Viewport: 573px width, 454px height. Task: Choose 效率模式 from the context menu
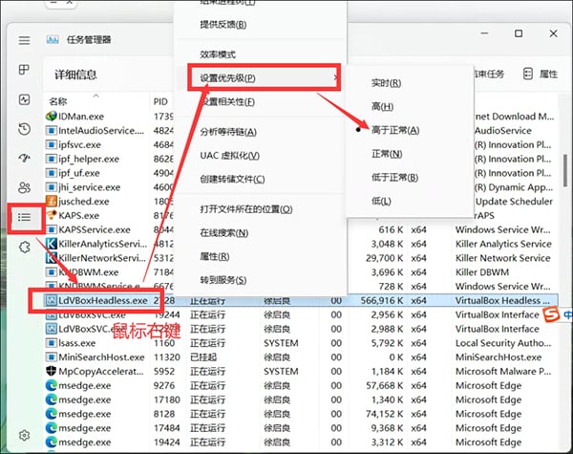pyautogui.click(x=218, y=54)
